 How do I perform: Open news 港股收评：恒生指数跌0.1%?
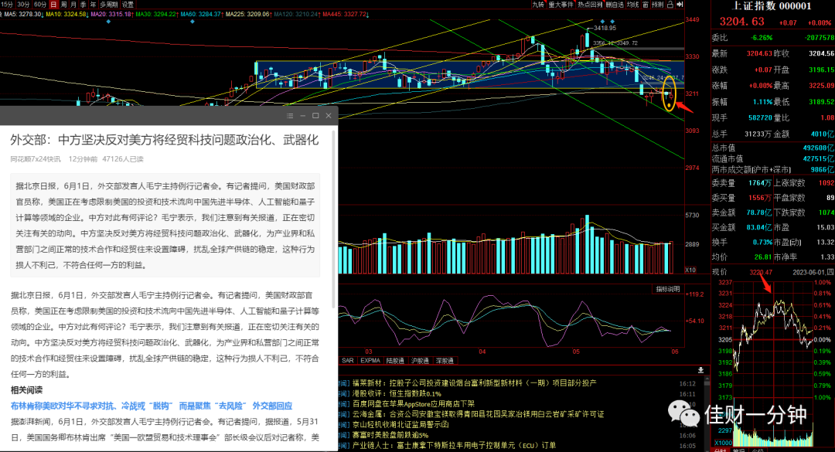(397, 393)
